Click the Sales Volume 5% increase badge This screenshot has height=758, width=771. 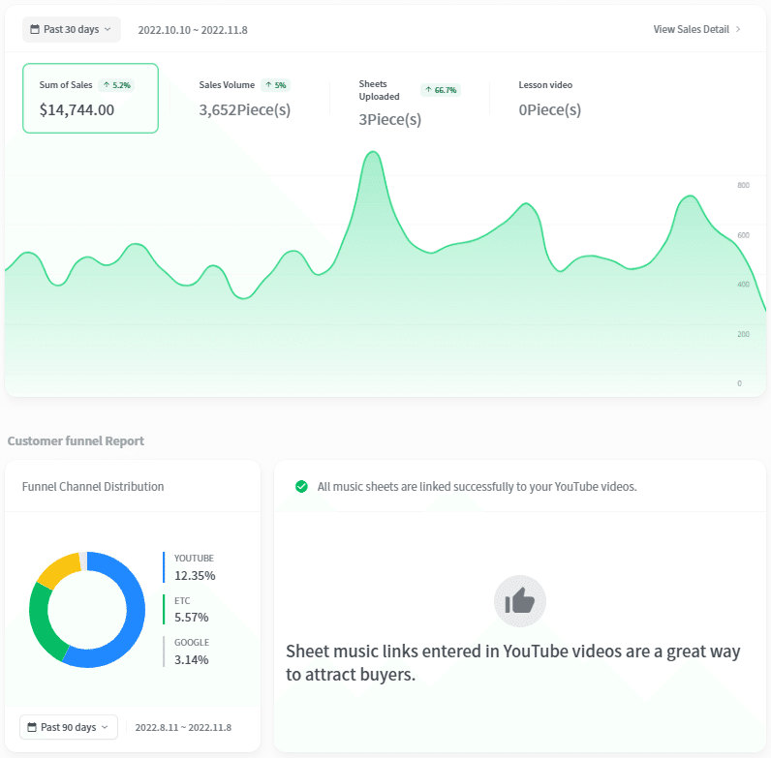pos(275,85)
